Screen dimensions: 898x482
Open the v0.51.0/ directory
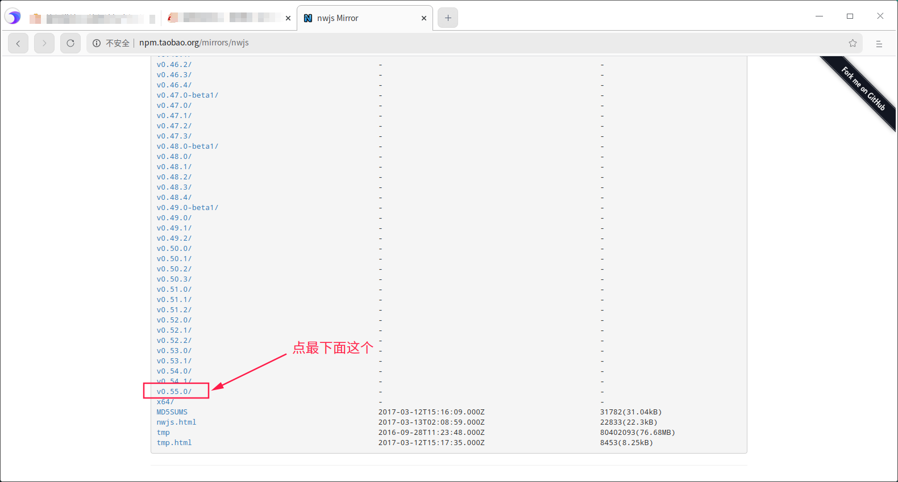pos(174,290)
